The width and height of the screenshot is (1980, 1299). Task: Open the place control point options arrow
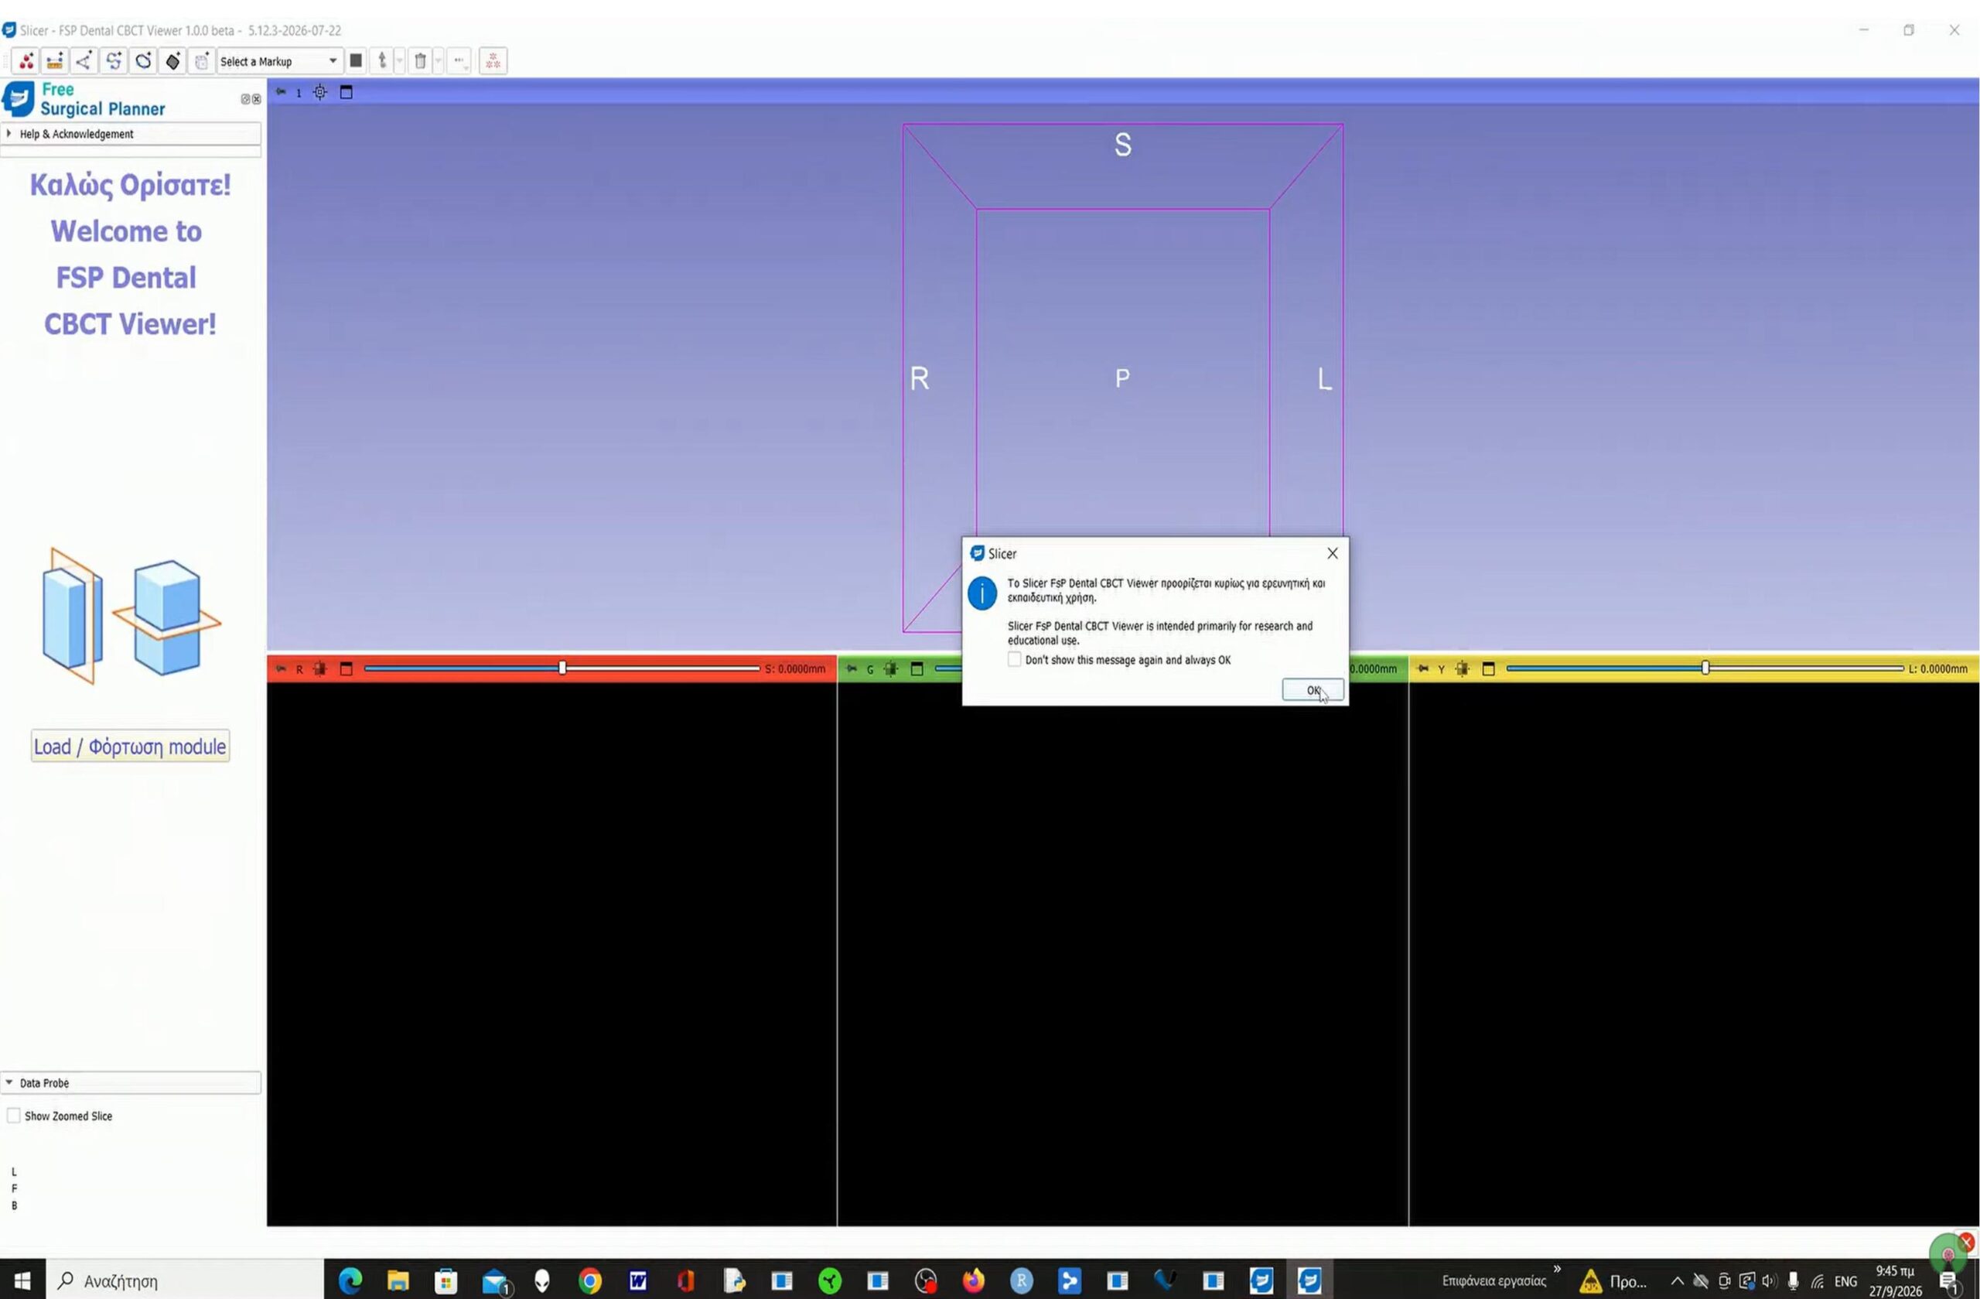pos(399,61)
